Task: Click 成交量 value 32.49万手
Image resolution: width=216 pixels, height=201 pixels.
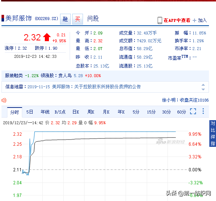Action: tap(147, 33)
